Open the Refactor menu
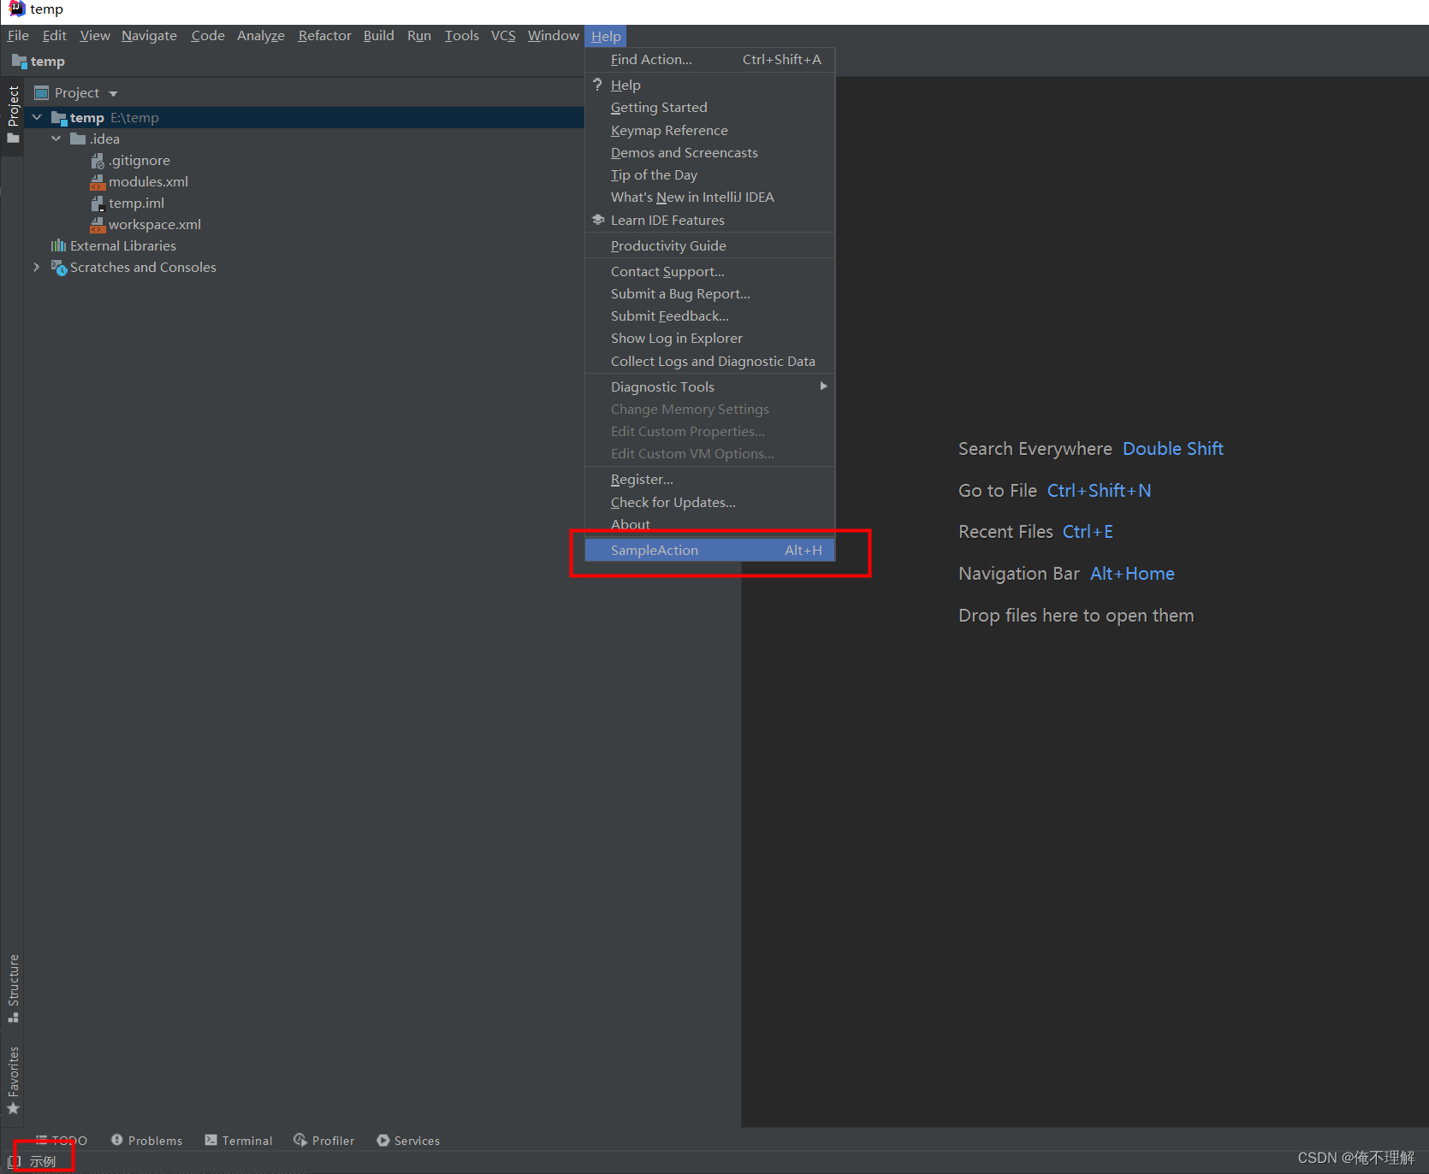 (324, 36)
